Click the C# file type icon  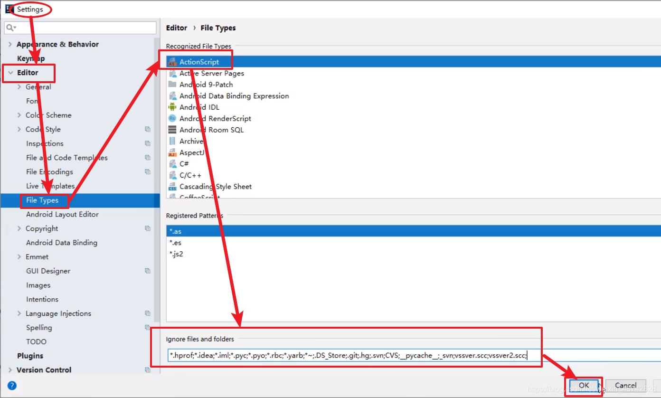pyautogui.click(x=172, y=164)
